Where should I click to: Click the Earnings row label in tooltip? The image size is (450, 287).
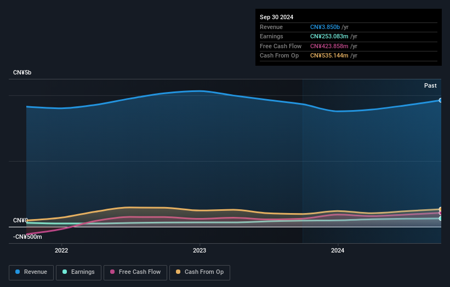point(271,36)
